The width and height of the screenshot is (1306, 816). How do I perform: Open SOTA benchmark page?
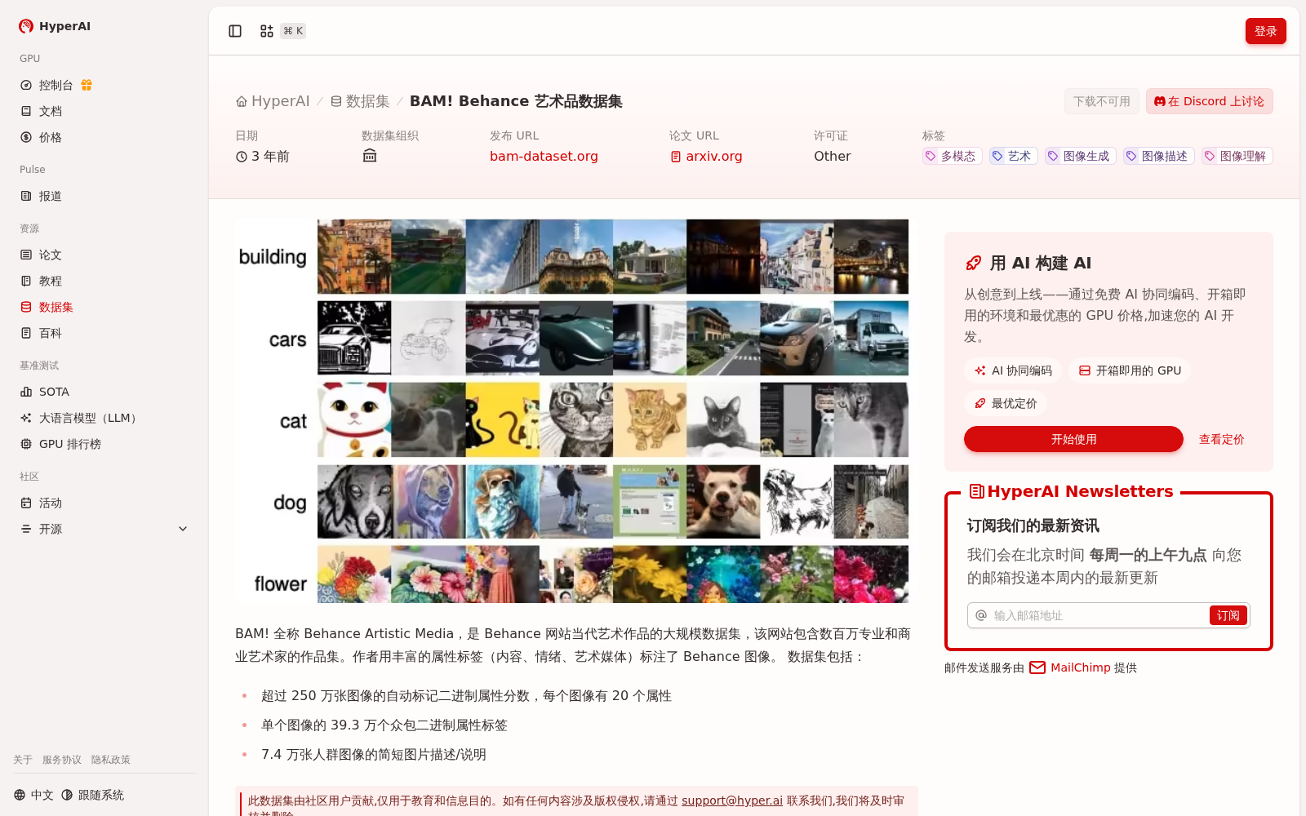[104, 392]
